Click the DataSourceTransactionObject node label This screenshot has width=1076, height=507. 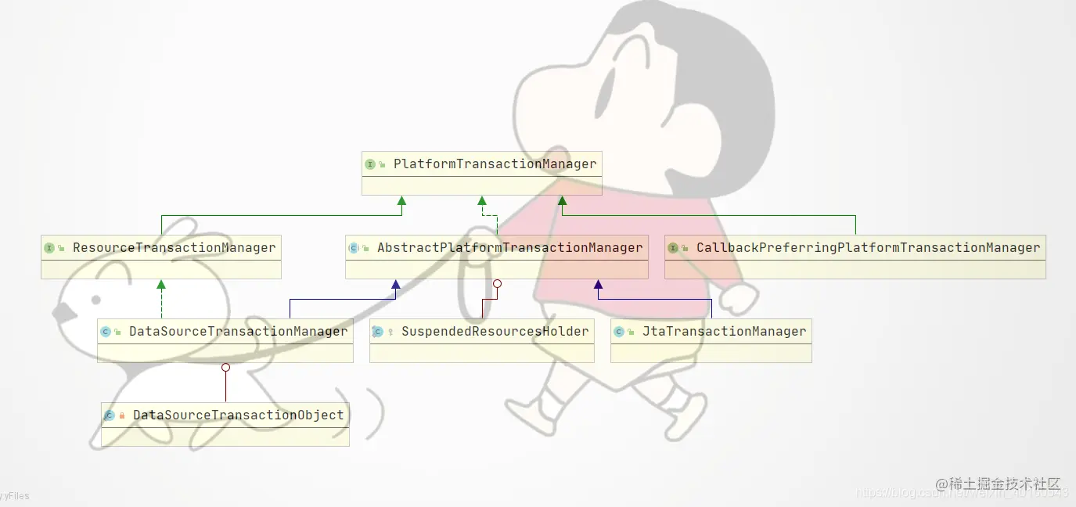point(238,415)
